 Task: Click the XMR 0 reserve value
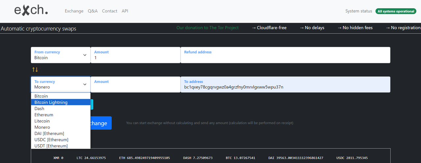coord(58,158)
